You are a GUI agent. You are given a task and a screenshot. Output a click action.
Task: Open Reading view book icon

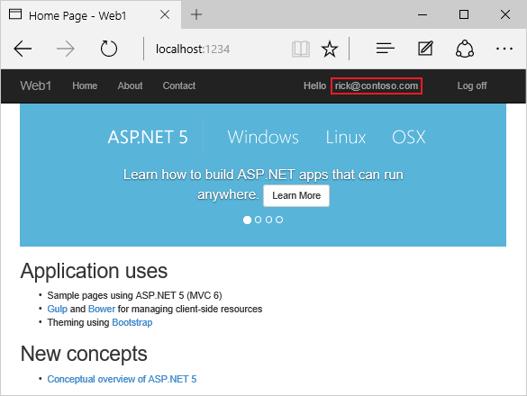coord(301,49)
